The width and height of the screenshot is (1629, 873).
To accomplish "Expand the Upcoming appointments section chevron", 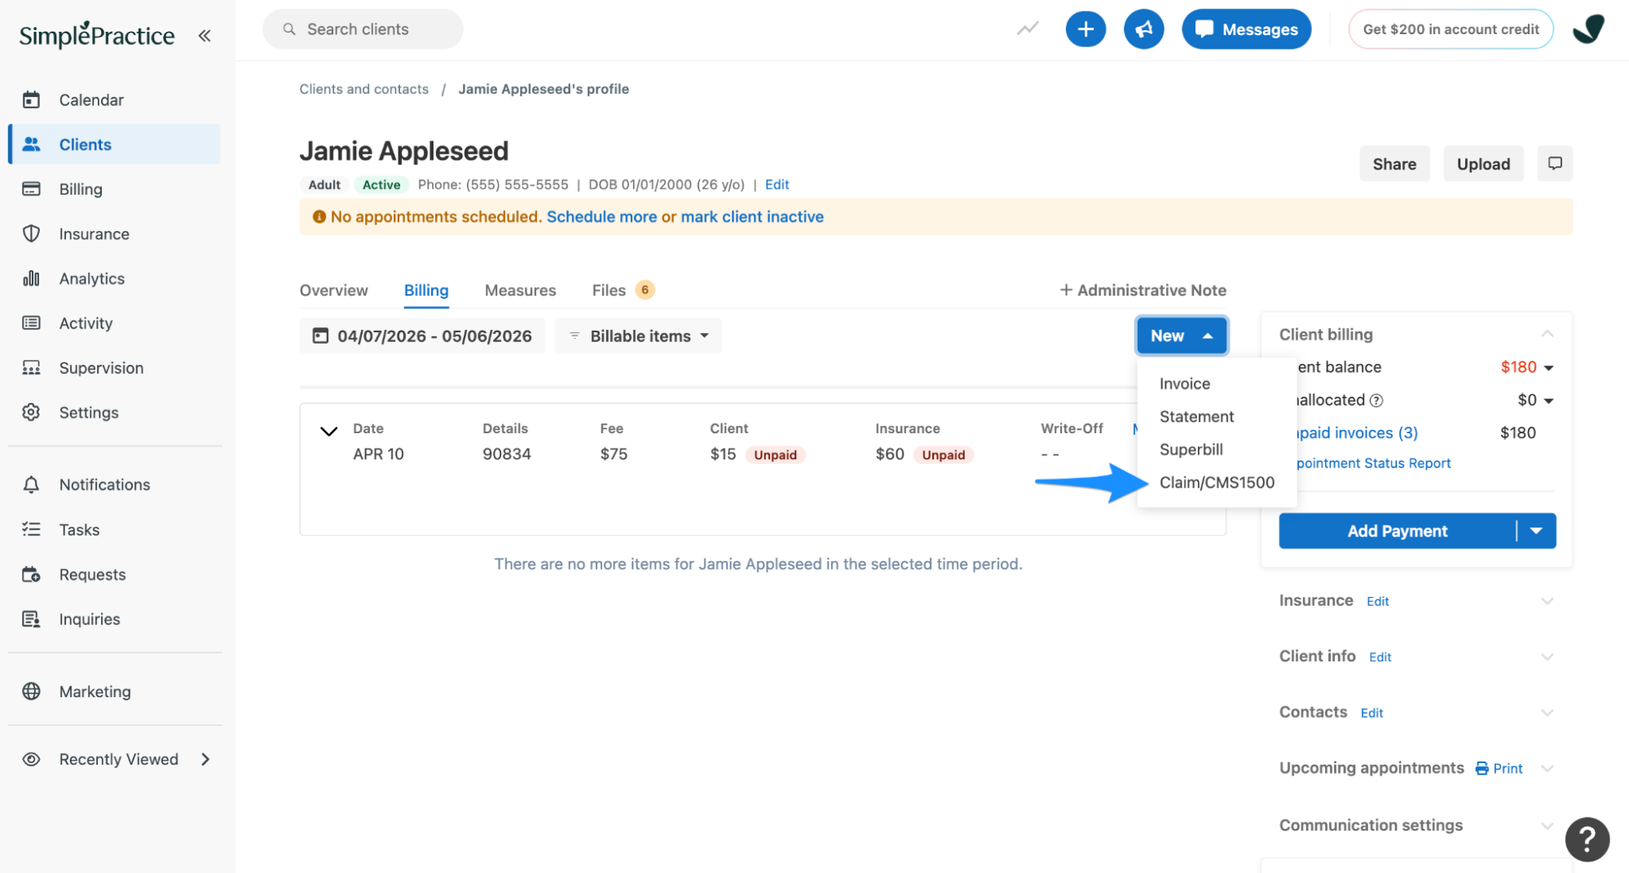I will point(1547,769).
